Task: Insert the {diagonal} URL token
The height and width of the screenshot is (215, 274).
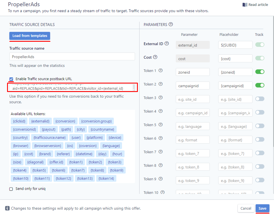Action: [35, 162]
